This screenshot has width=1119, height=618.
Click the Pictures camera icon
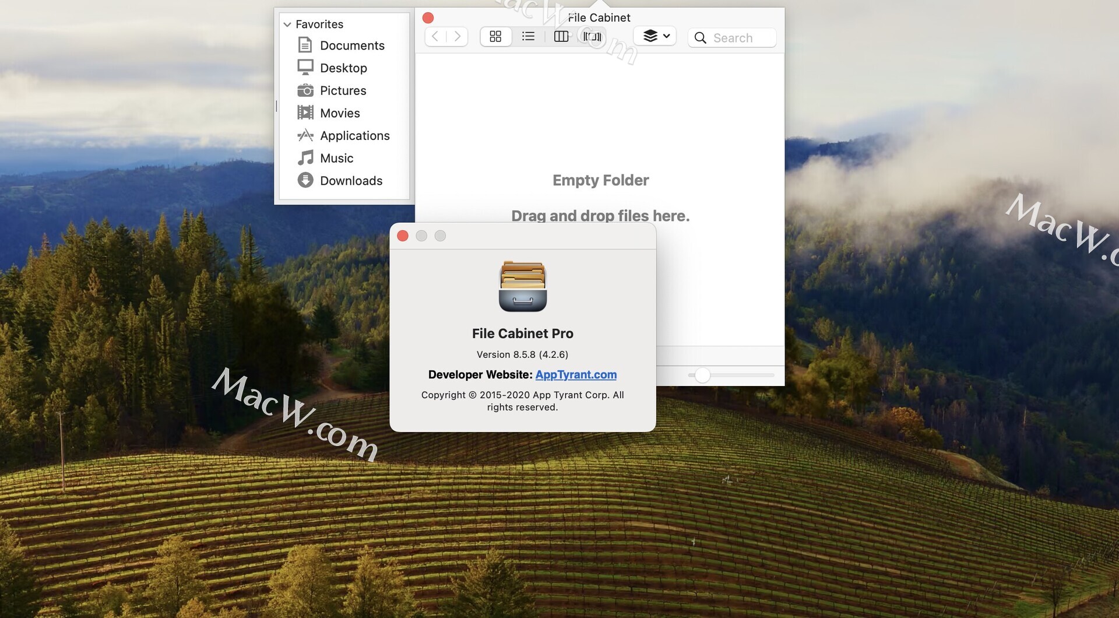click(305, 90)
